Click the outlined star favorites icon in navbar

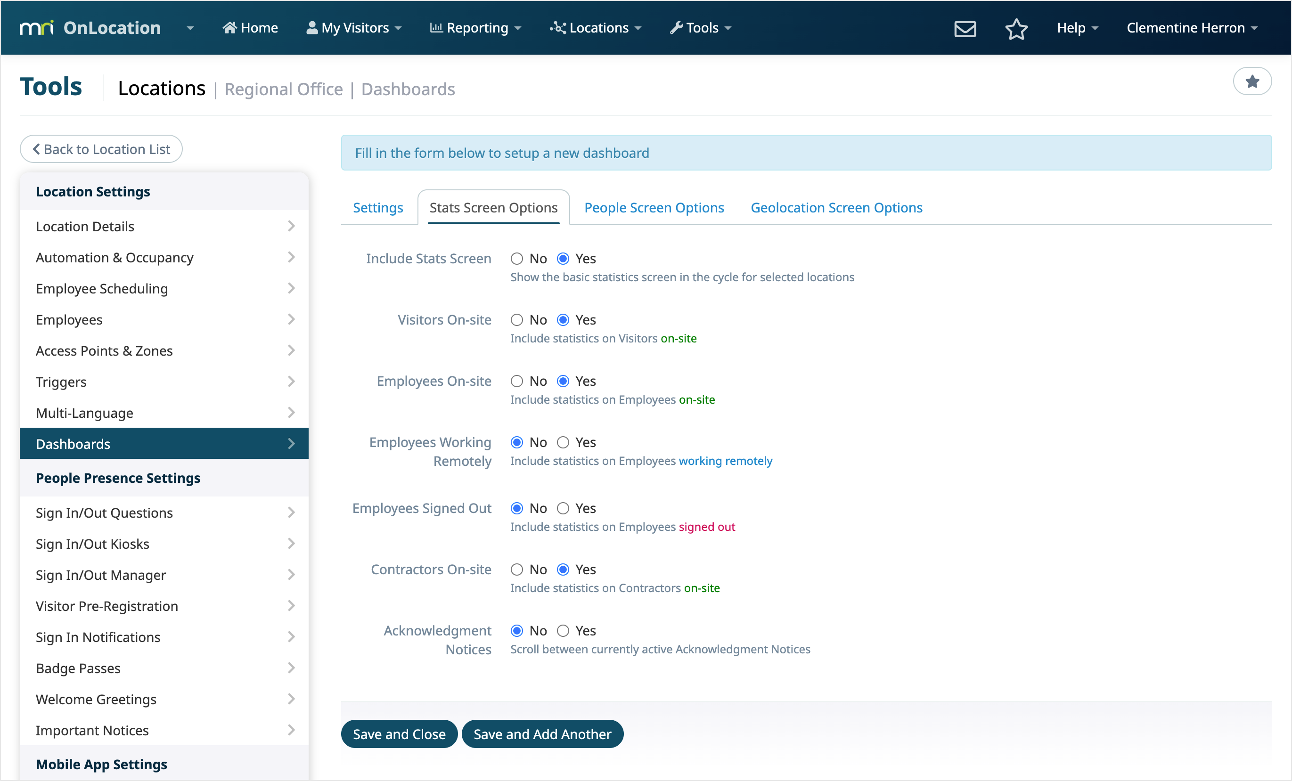(x=1016, y=28)
